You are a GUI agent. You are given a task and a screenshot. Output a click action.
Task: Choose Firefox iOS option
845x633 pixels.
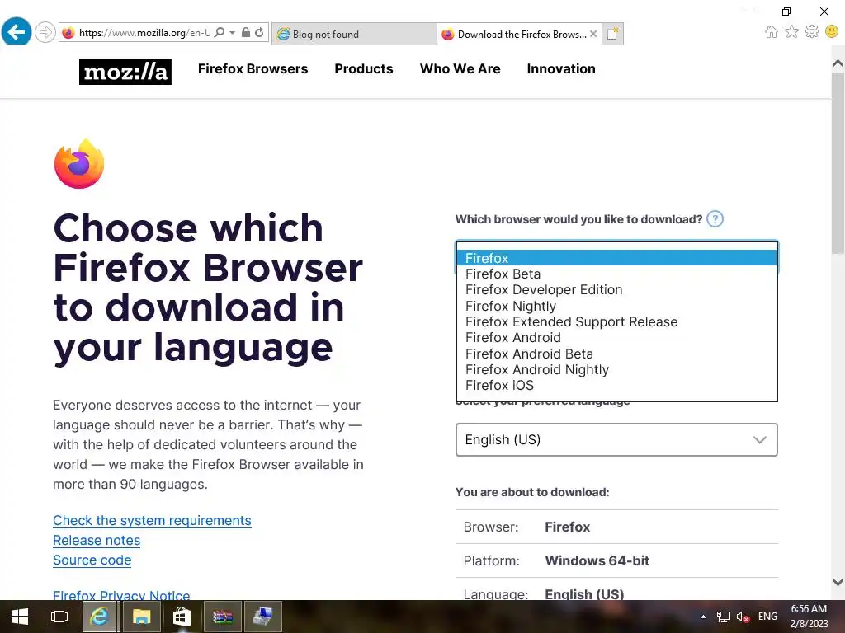(x=616, y=386)
